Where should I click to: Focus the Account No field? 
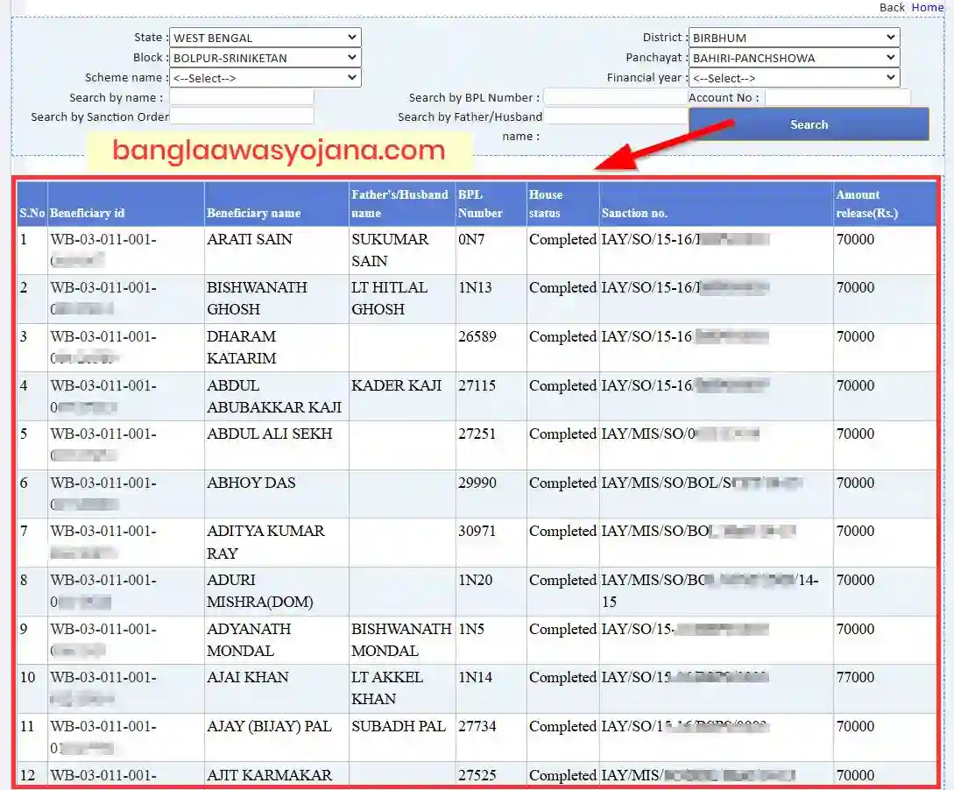point(837,97)
